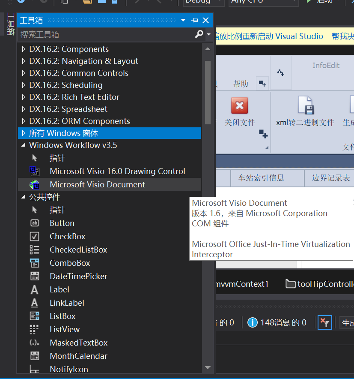The image size is (354, 379).
Task: Click the toolbox search magnifier icon
Action: [199, 34]
